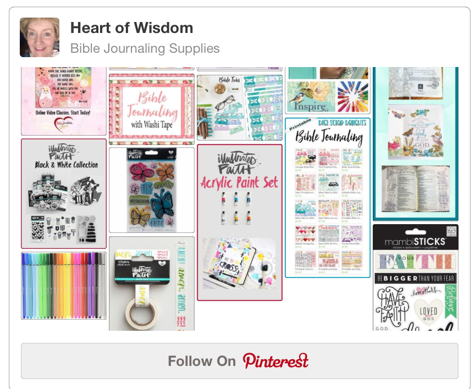Click the Bible Journal Love heart logo
The height and width of the screenshot is (389, 475).
click(64, 124)
